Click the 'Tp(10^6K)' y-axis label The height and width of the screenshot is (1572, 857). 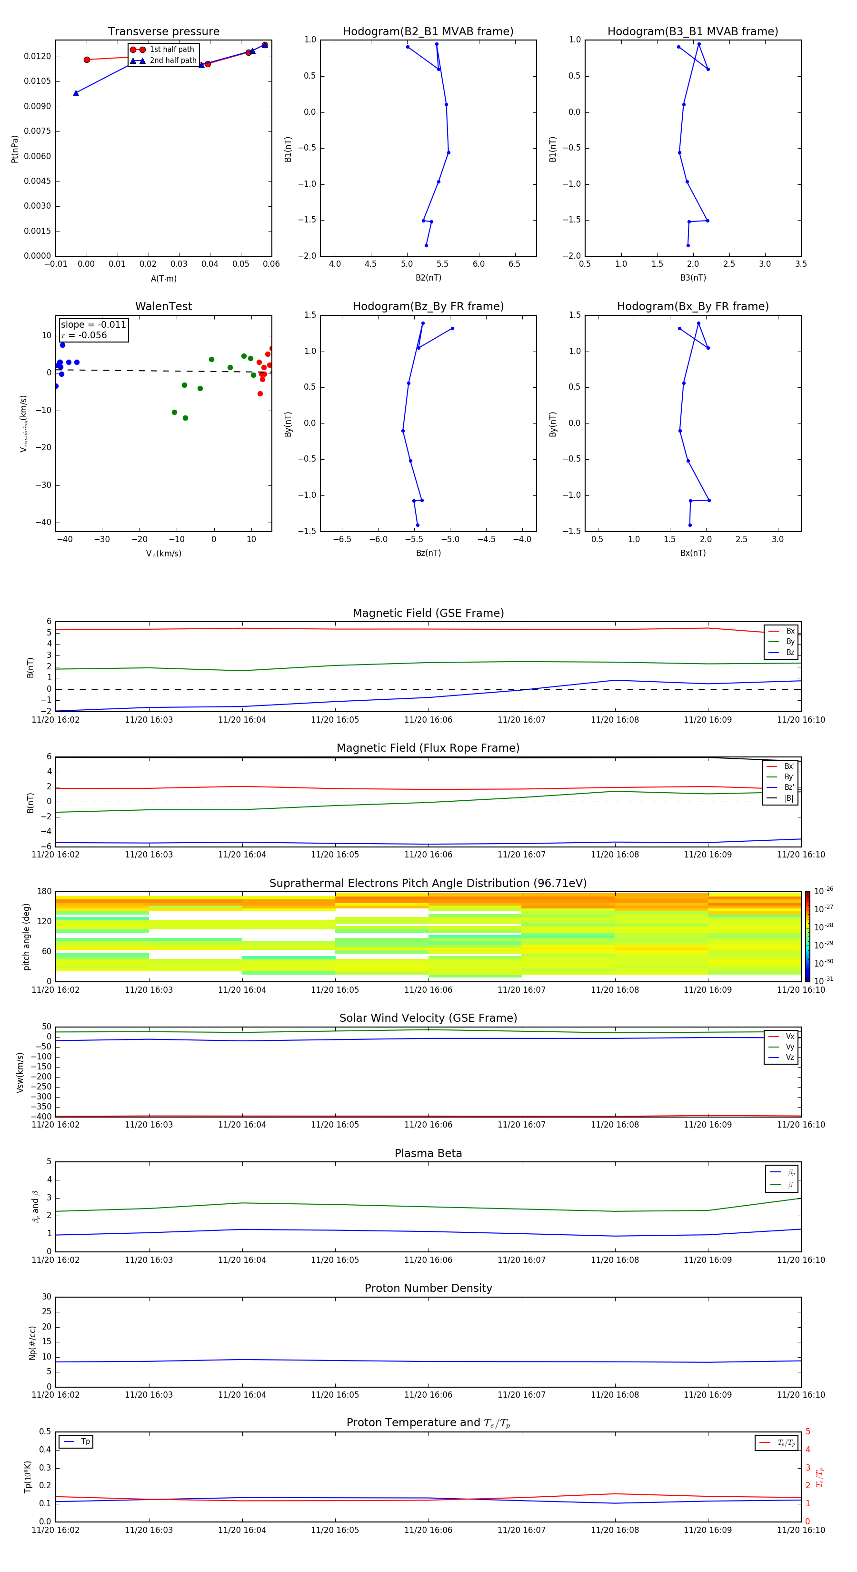click(28, 1477)
